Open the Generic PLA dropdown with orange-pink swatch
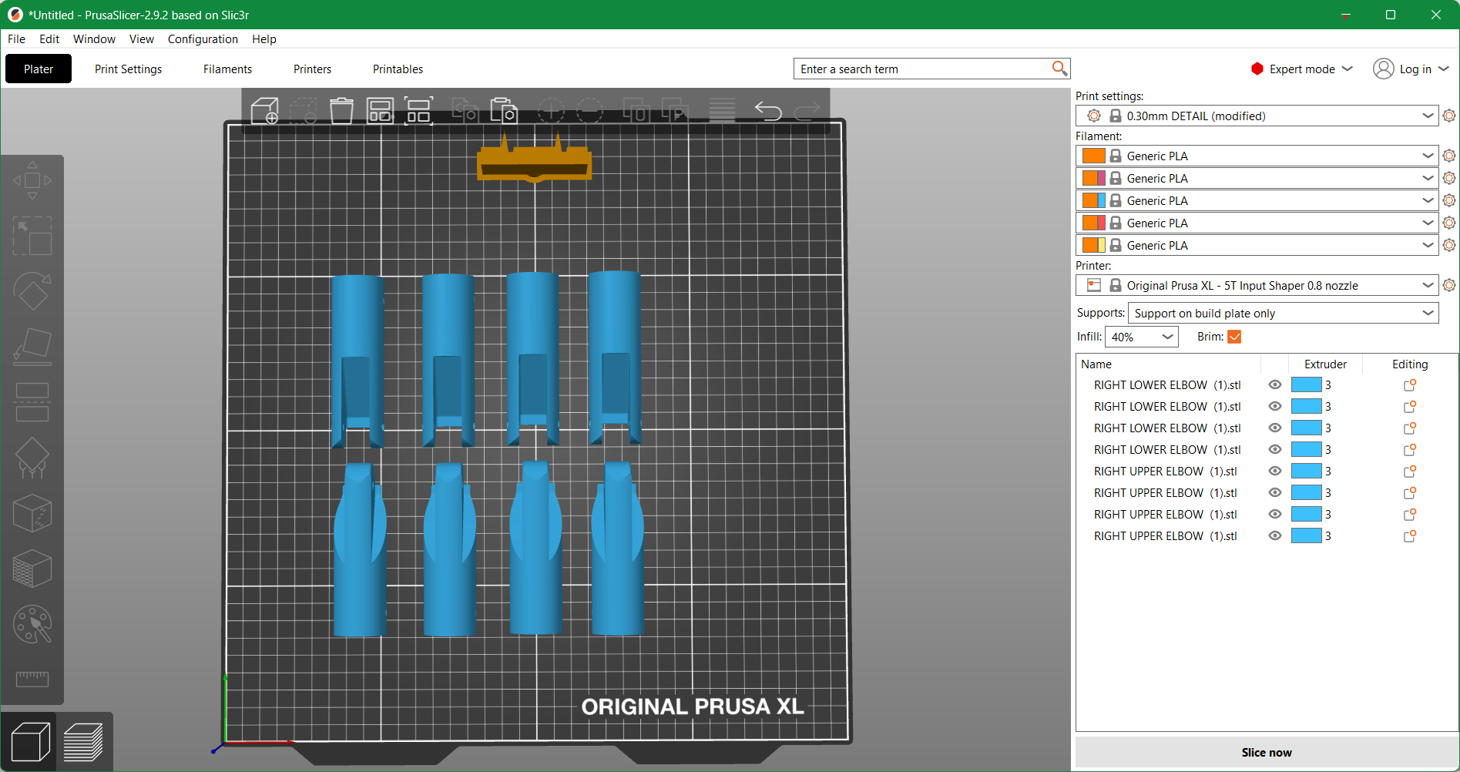This screenshot has height=772, width=1460. pyautogui.click(x=1257, y=178)
